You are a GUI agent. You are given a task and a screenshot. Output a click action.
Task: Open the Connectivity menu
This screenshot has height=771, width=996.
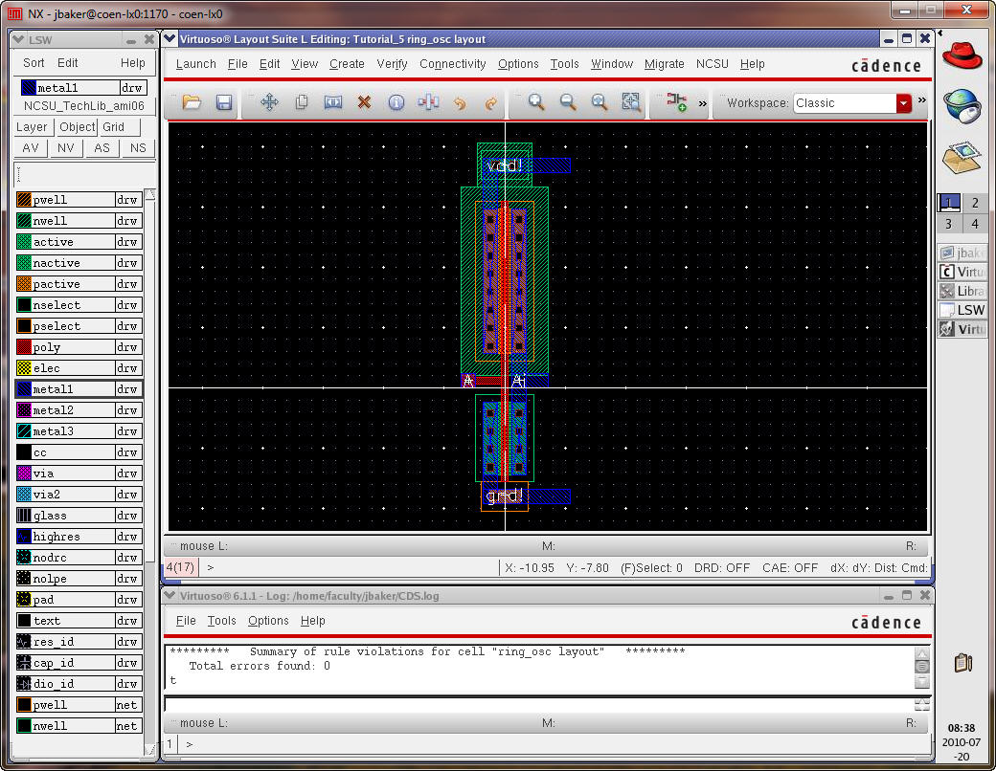pos(452,64)
